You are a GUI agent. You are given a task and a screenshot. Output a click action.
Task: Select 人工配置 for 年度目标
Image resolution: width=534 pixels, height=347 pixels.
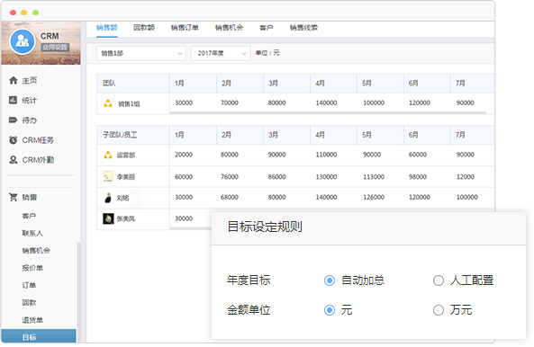tap(439, 280)
